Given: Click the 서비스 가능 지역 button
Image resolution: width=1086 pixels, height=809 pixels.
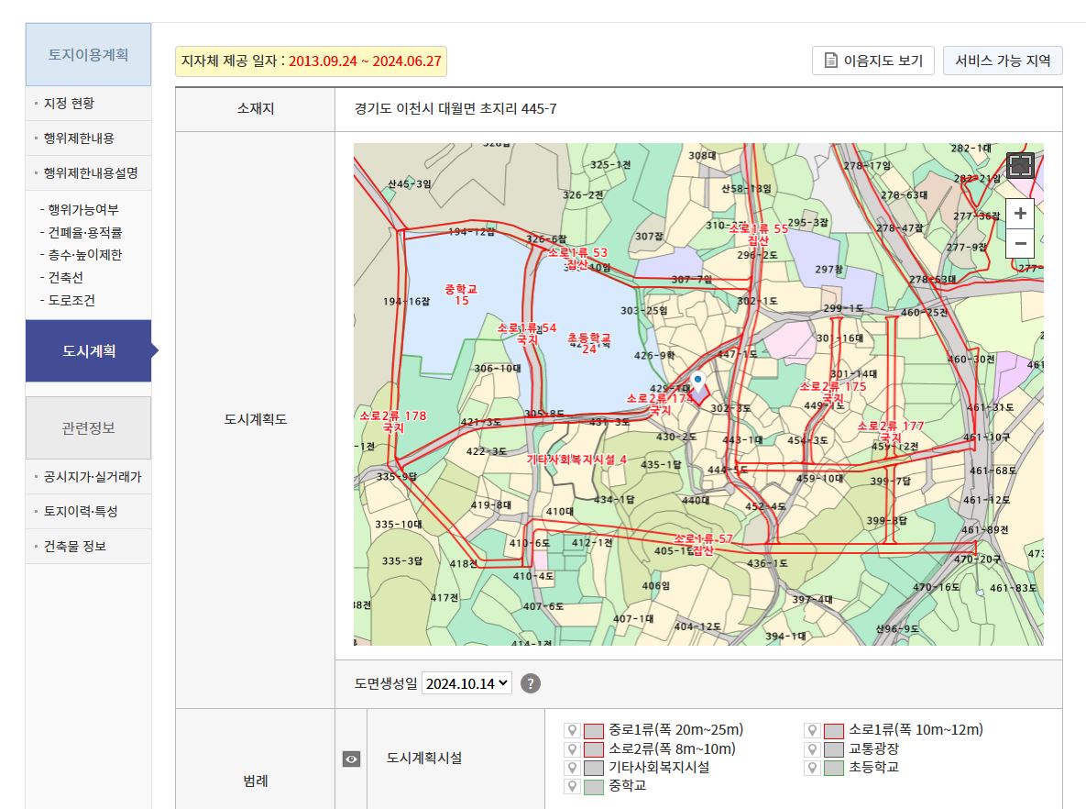Looking at the screenshot, I should pos(1003,61).
